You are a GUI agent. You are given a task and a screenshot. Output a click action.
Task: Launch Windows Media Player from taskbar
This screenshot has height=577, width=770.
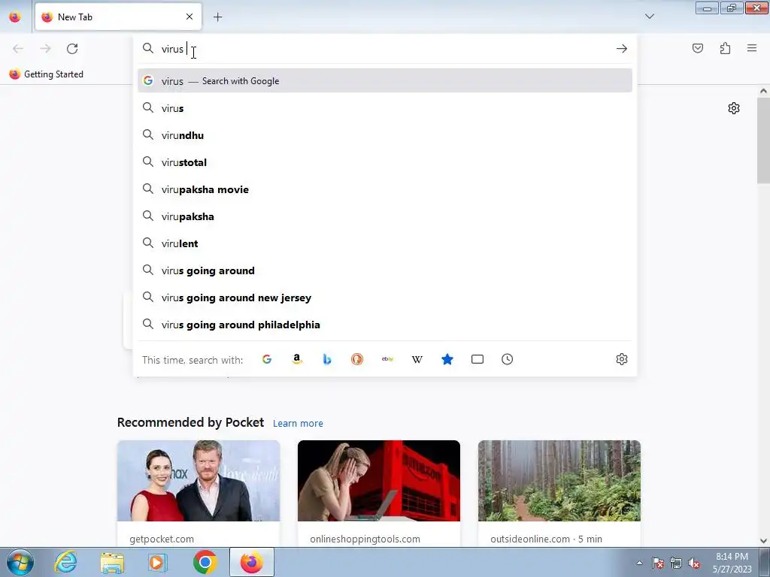[x=158, y=562]
